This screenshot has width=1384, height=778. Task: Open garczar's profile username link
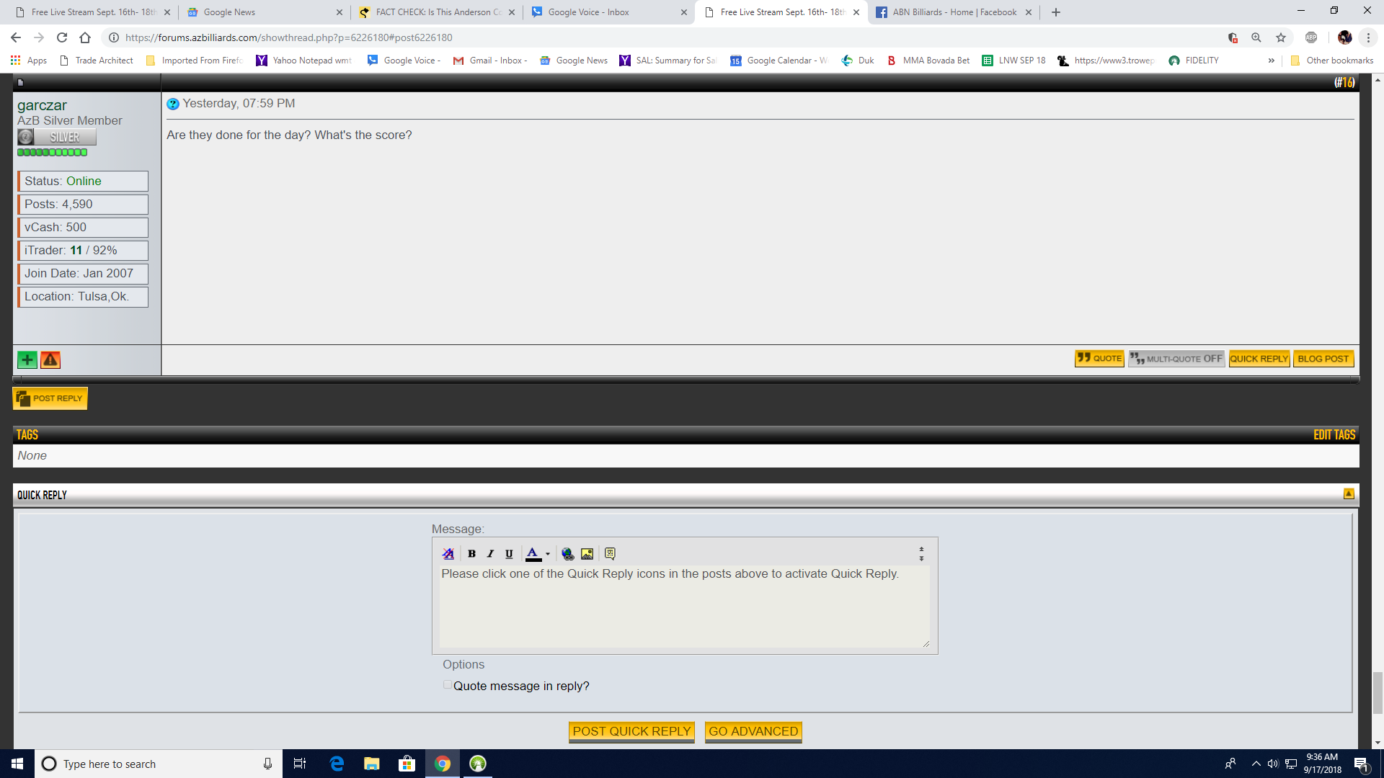(42, 105)
